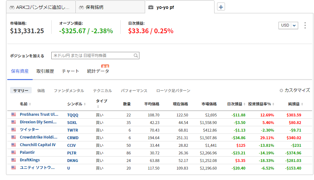Select the パフォーマンス view
The image size is (314, 180).
pyautogui.click(x=134, y=90)
